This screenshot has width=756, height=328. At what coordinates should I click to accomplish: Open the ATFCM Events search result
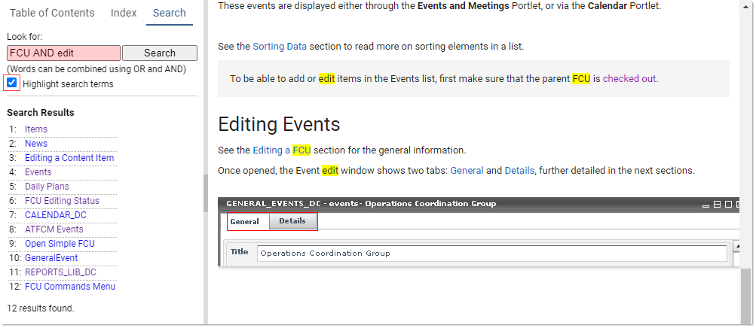(x=54, y=229)
